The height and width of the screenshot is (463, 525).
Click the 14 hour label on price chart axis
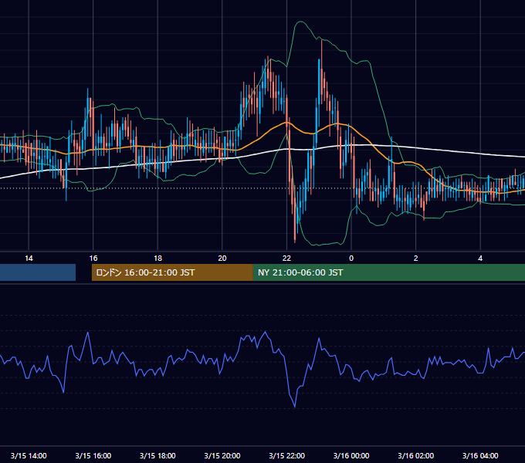coord(29,259)
